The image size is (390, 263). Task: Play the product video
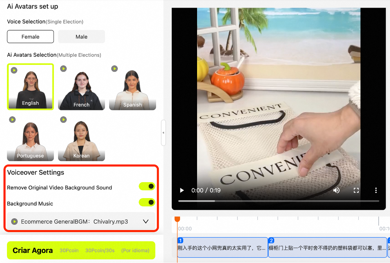182,190
